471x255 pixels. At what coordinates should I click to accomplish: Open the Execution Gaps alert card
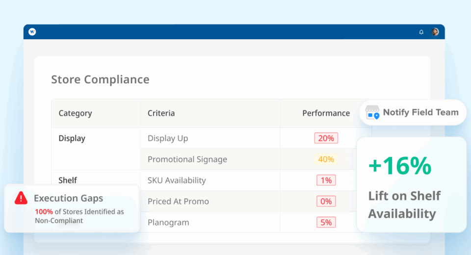[x=72, y=208]
